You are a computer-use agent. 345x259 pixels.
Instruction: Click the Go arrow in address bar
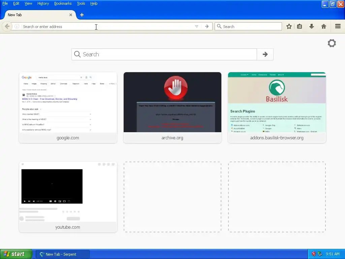(x=207, y=26)
